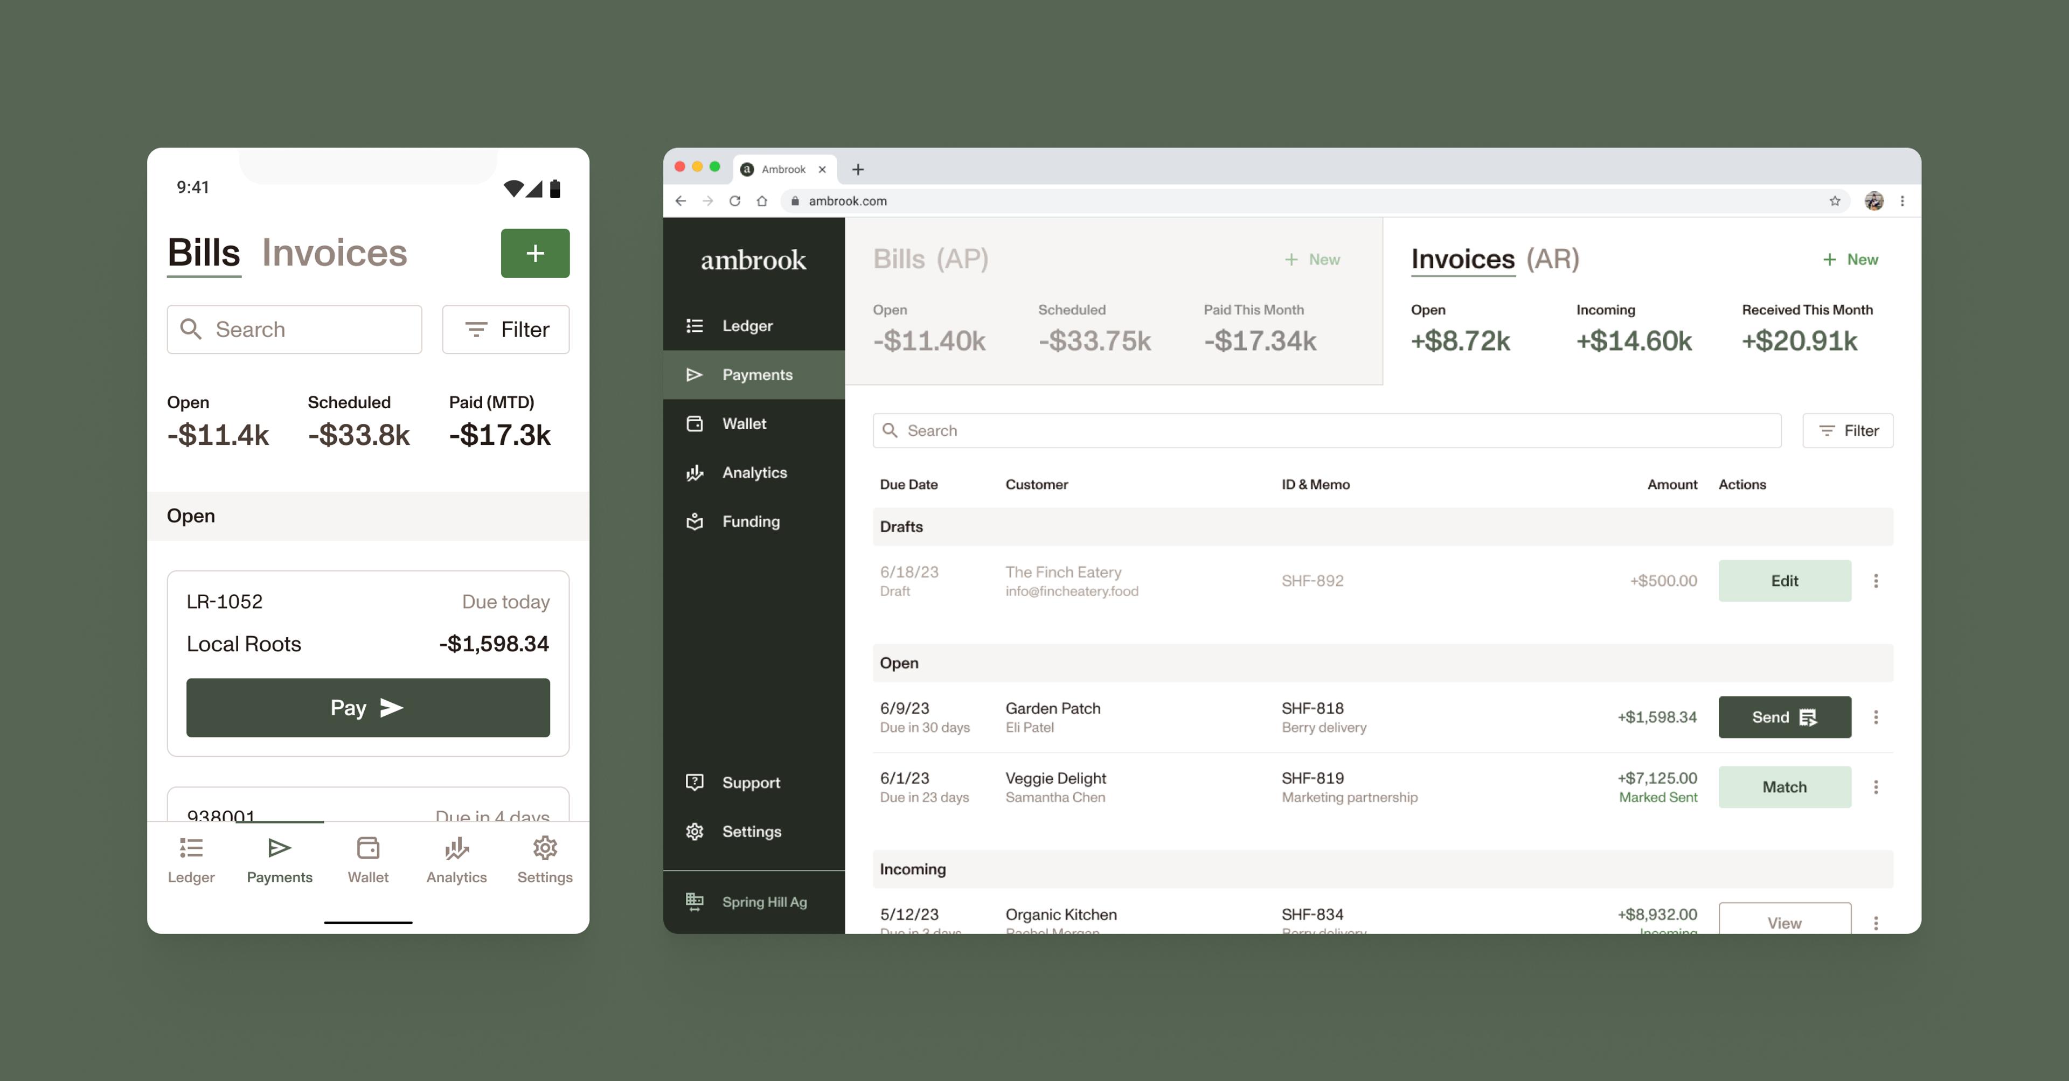This screenshot has width=2069, height=1081.
Task: Pay the Local Roots bill
Action: tap(368, 708)
